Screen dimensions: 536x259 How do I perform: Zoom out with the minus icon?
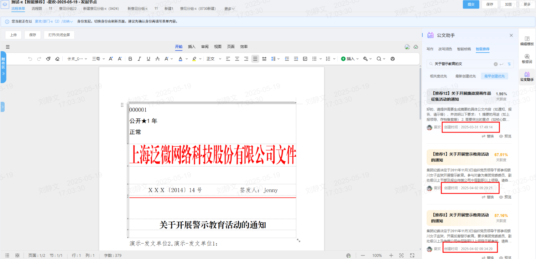(x=363, y=255)
